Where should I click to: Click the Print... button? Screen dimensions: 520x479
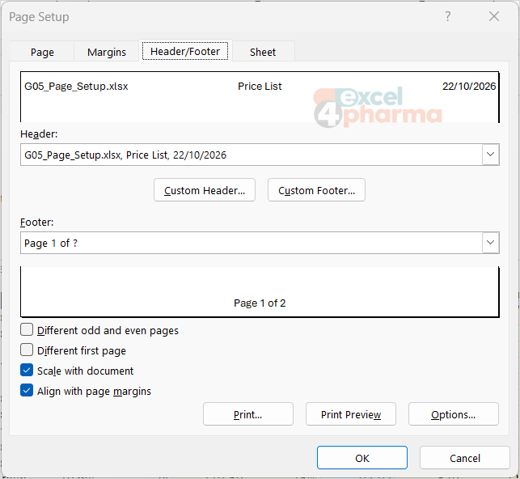click(x=248, y=414)
